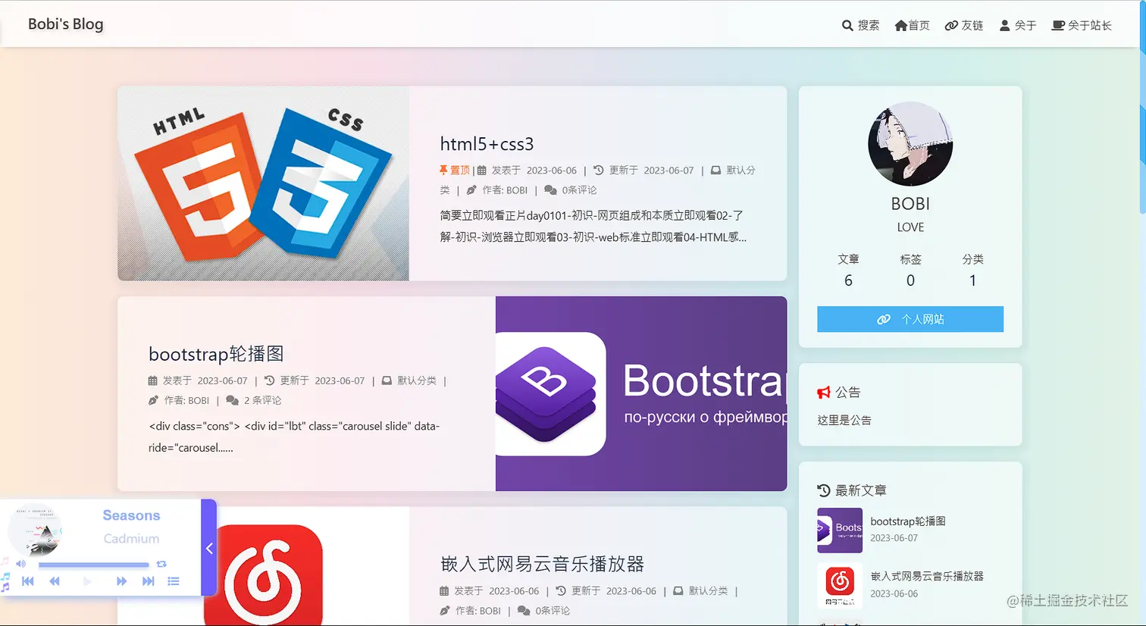Toggle the repeat loop mode icon
1146x626 pixels.
(161, 564)
